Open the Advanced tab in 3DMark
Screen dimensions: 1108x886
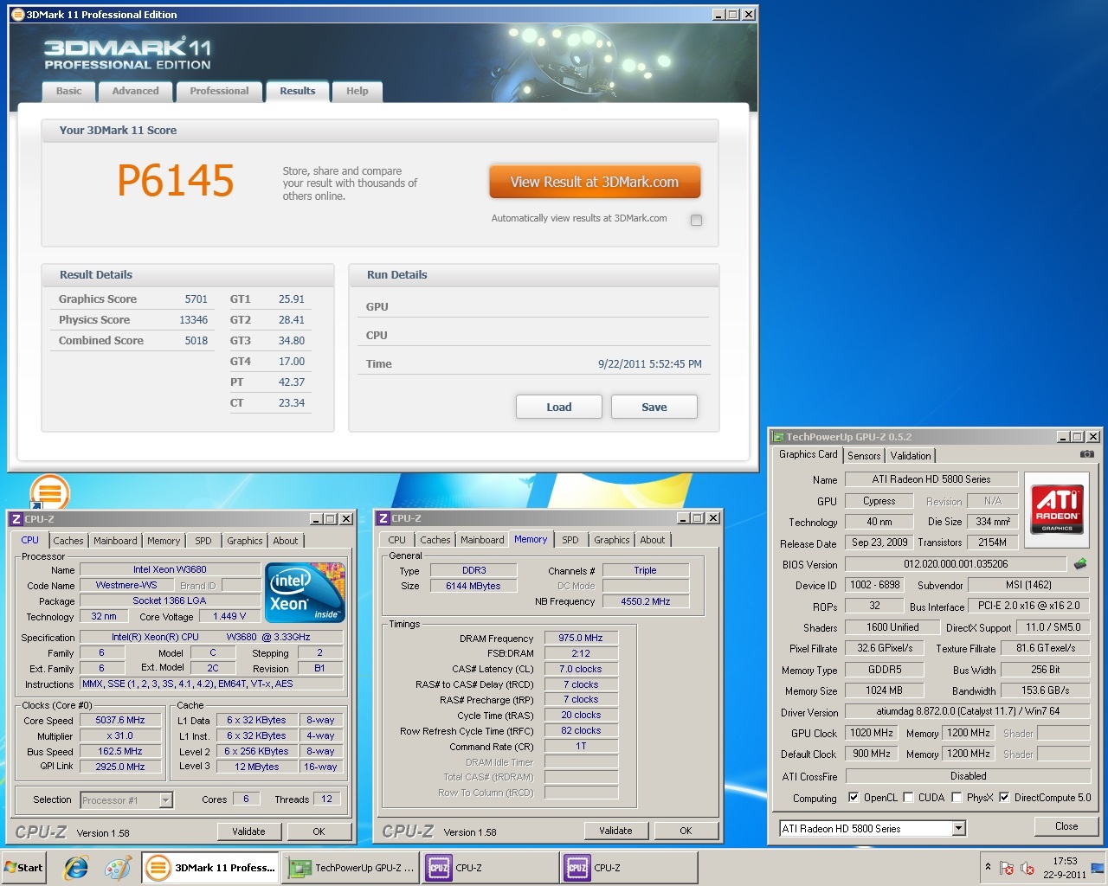point(135,91)
